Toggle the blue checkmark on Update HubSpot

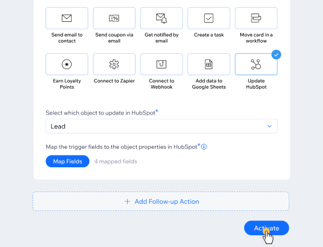(x=276, y=55)
